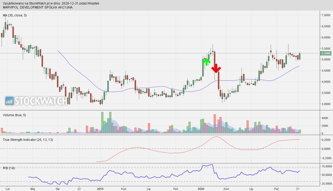The image size is (333, 191).
Task: Click the 6,0000 price axis label
Action: point(326,38)
